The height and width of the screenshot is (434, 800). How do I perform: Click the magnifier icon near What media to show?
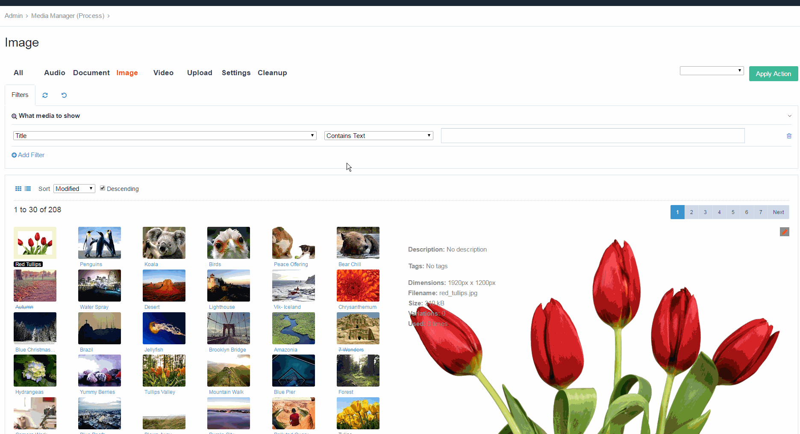14,116
